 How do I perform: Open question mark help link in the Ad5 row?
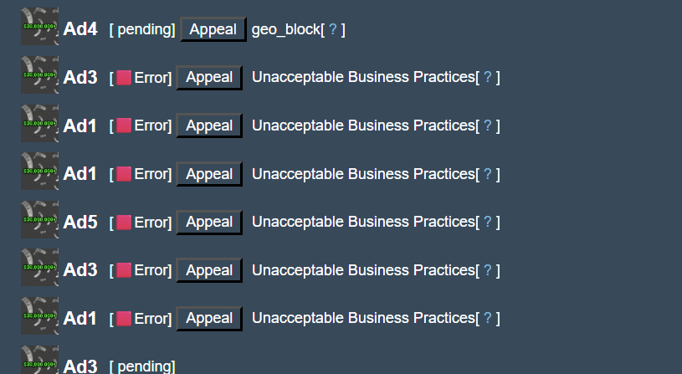tap(488, 223)
